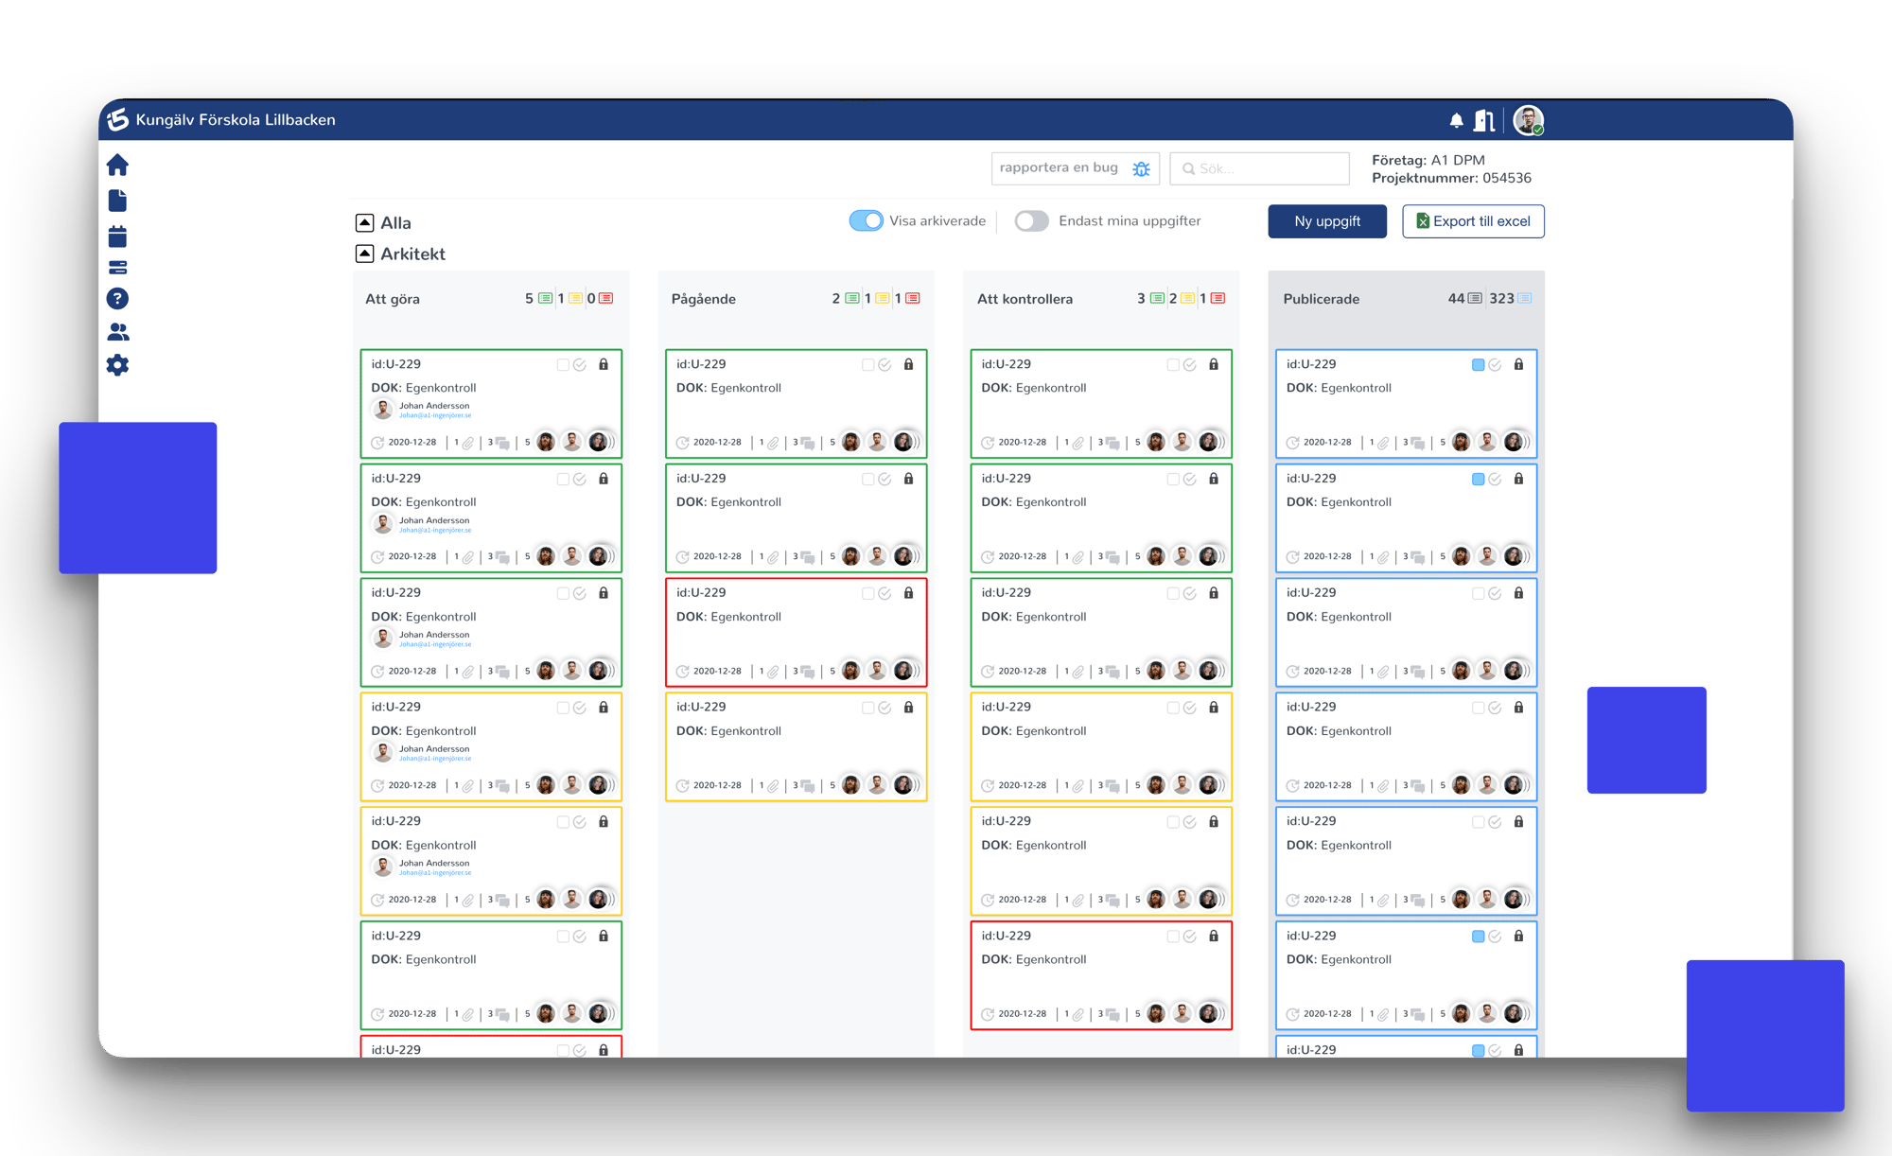Click 2020-12-28 date on red-bordered Att kontrollera card
1892x1156 pixels.
(x=1023, y=1014)
